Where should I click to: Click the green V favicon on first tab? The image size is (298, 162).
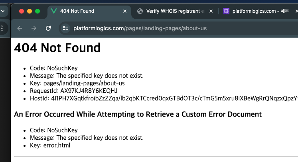click(x=54, y=11)
